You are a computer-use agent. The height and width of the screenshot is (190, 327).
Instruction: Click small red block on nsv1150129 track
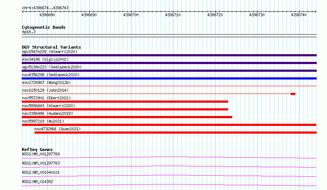(x=293, y=94)
